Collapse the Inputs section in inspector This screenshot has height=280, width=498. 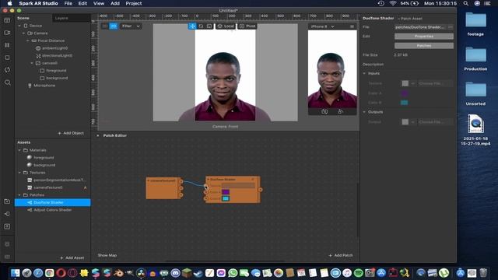(364, 73)
